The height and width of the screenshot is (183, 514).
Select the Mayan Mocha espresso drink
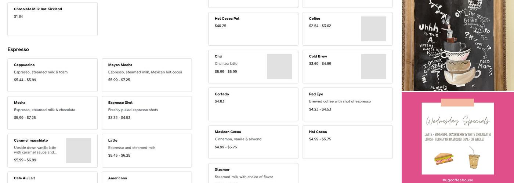click(x=146, y=75)
